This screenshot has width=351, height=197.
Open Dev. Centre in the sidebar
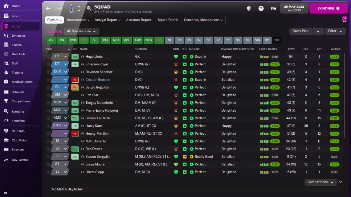pos(20,160)
